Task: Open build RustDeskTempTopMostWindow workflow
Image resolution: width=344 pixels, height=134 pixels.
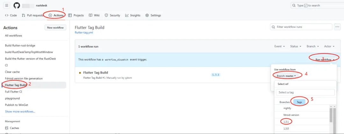Action: [29, 52]
